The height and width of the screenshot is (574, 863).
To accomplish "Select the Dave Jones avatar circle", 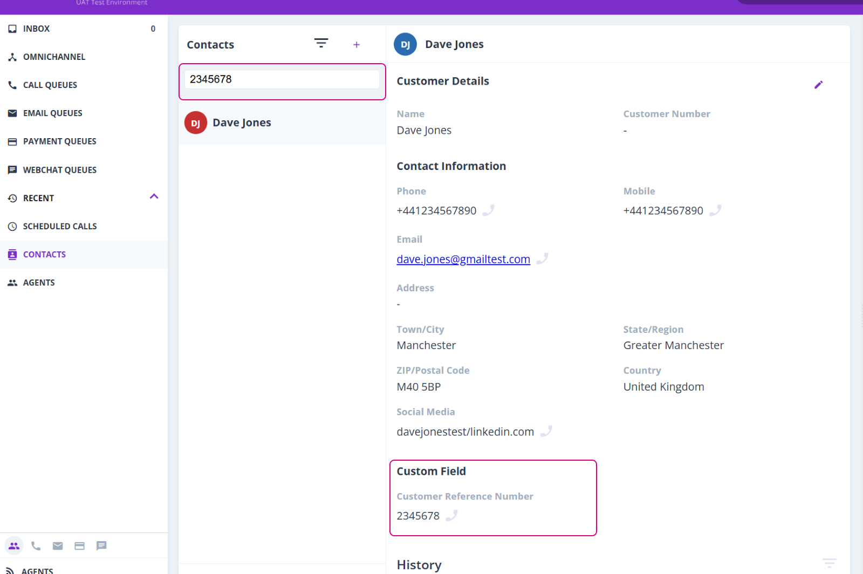I will tap(195, 122).
